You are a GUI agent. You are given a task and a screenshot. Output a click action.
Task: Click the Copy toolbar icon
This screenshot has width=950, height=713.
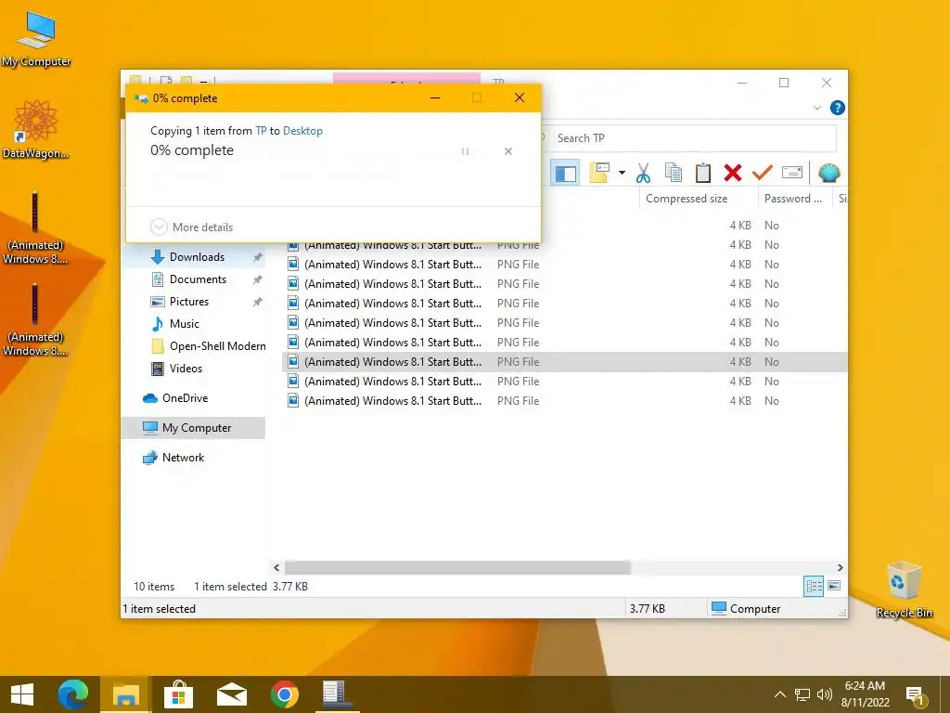click(x=674, y=173)
